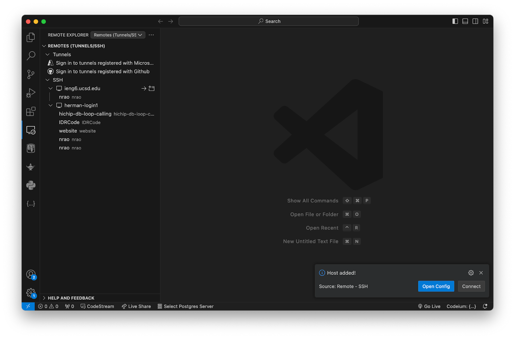Open the Search view in activity bar
Viewport: 515px width, 339px height.
click(31, 56)
